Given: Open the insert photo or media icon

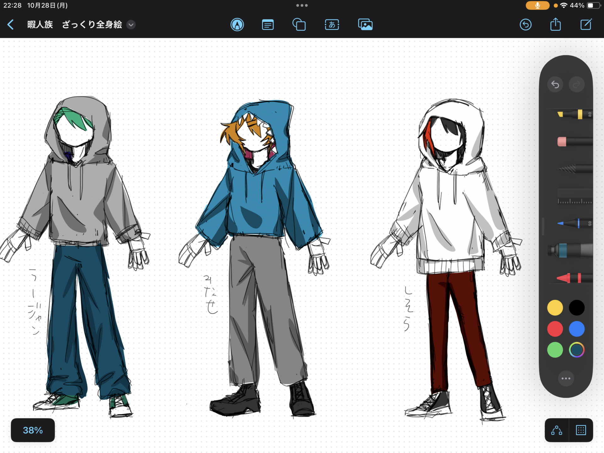Looking at the screenshot, I should point(365,25).
